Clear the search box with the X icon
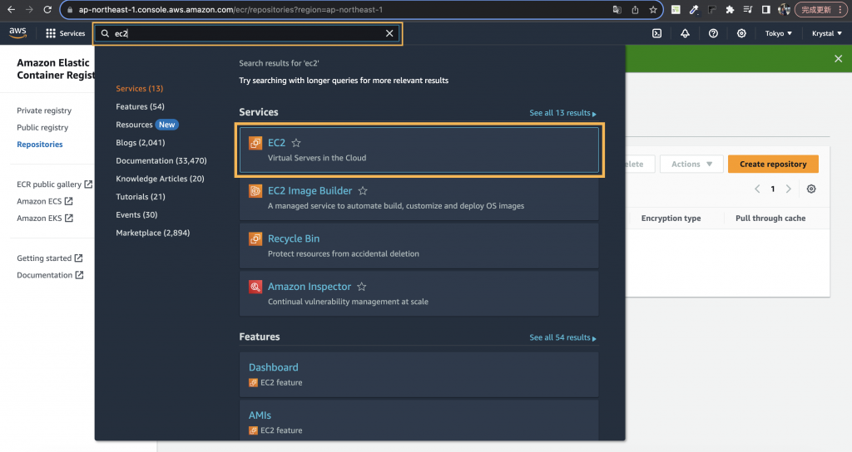 click(389, 33)
